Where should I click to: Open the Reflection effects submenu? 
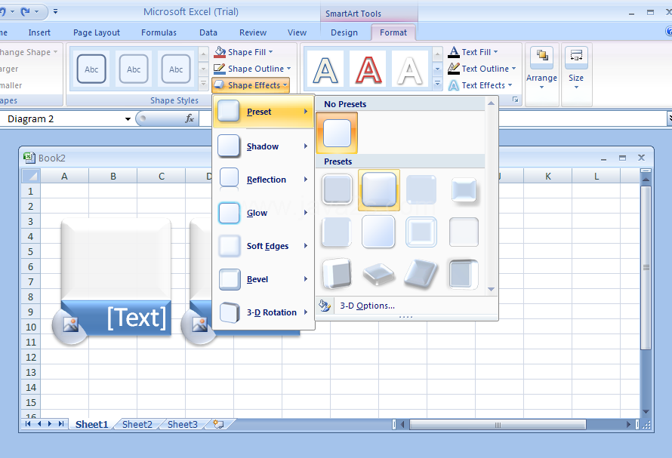click(x=264, y=180)
